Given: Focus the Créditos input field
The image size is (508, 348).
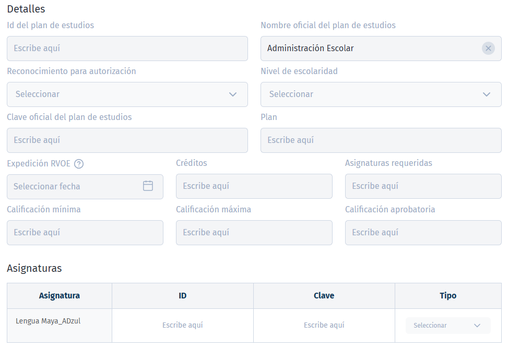Looking at the screenshot, I should pyautogui.click(x=254, y=186).
